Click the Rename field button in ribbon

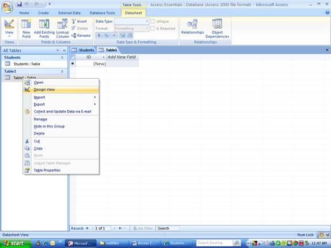81,36
